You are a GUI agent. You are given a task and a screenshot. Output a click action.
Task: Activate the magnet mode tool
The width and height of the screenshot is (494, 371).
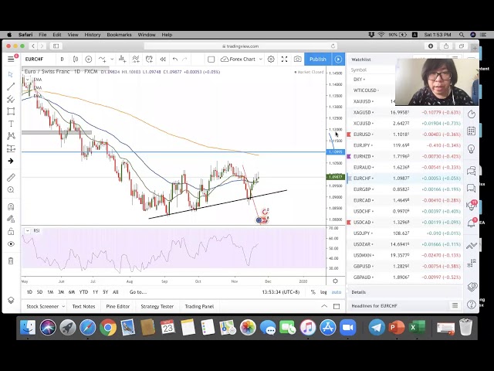[x=11, y=206]
